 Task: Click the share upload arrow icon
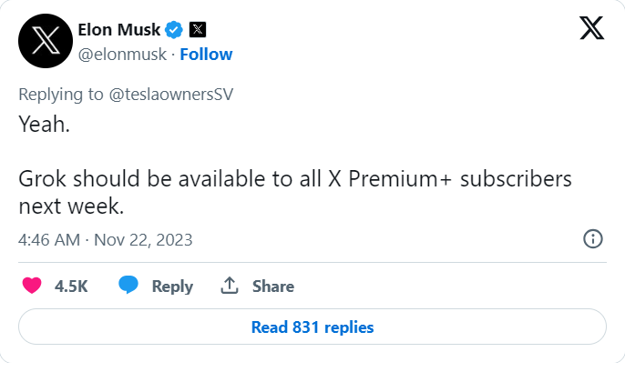point(230,286)
